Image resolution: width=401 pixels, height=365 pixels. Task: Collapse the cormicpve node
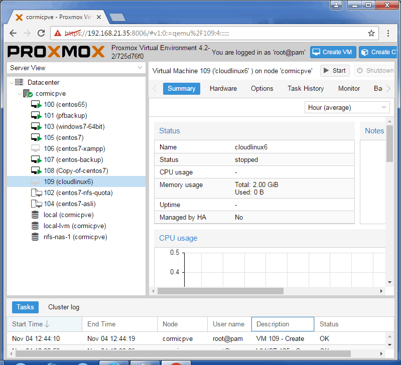(x=20, y=94)
